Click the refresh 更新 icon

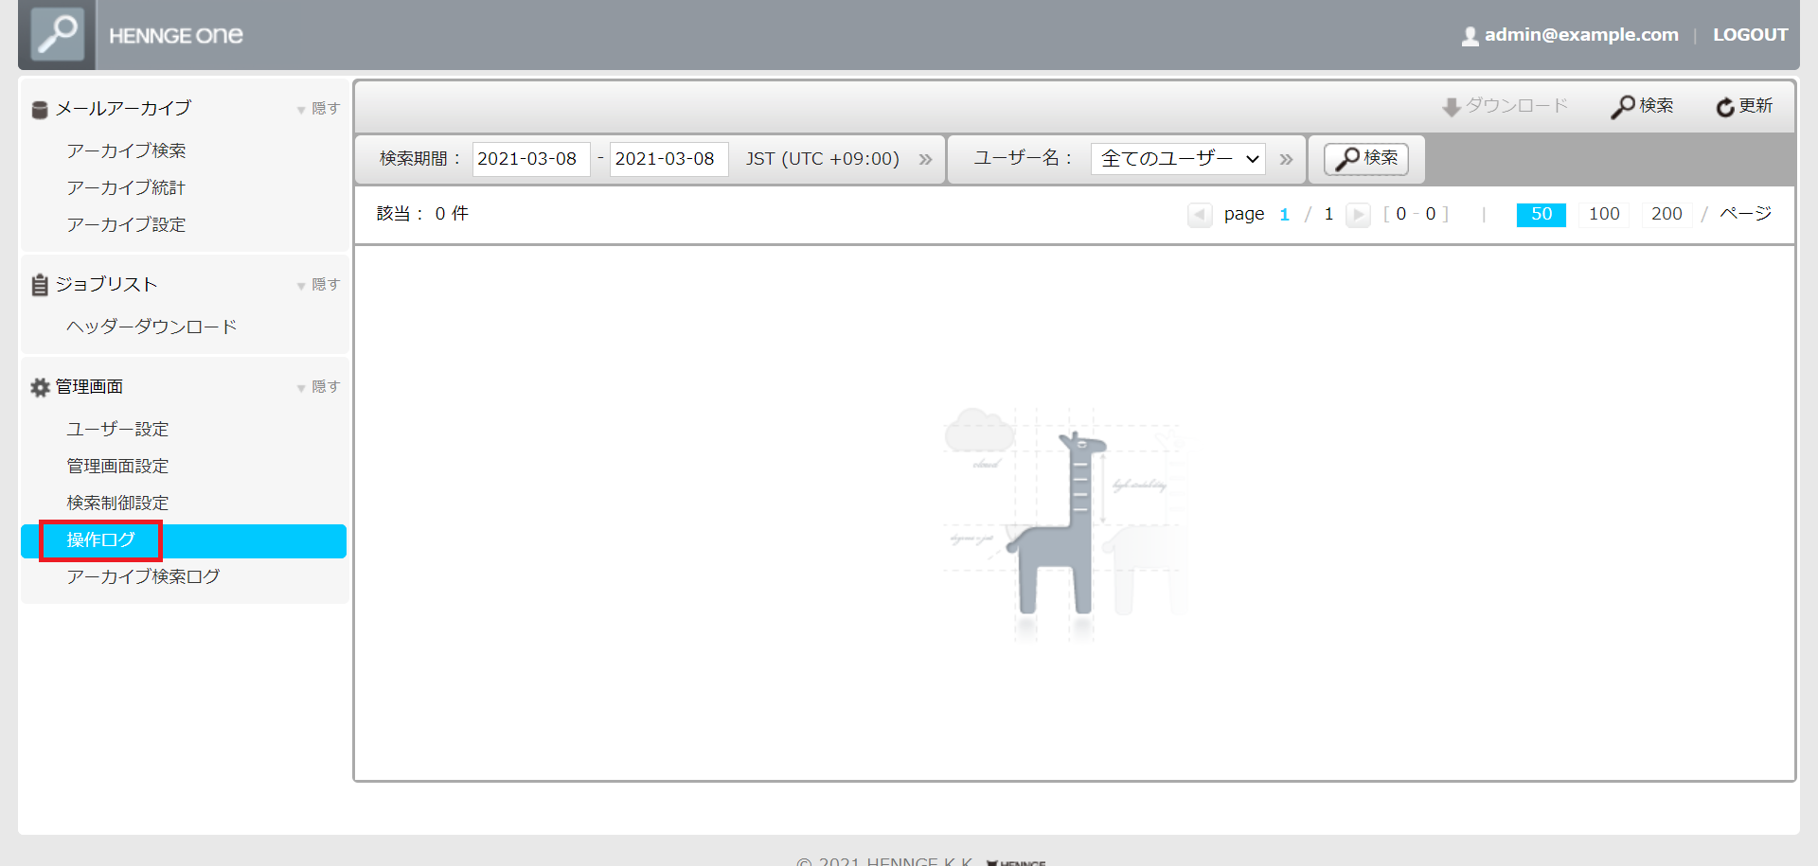click(1724, 107)
